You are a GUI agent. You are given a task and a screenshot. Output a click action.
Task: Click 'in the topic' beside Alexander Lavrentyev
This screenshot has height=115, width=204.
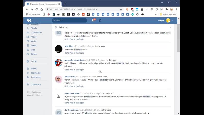coord(111,60)
